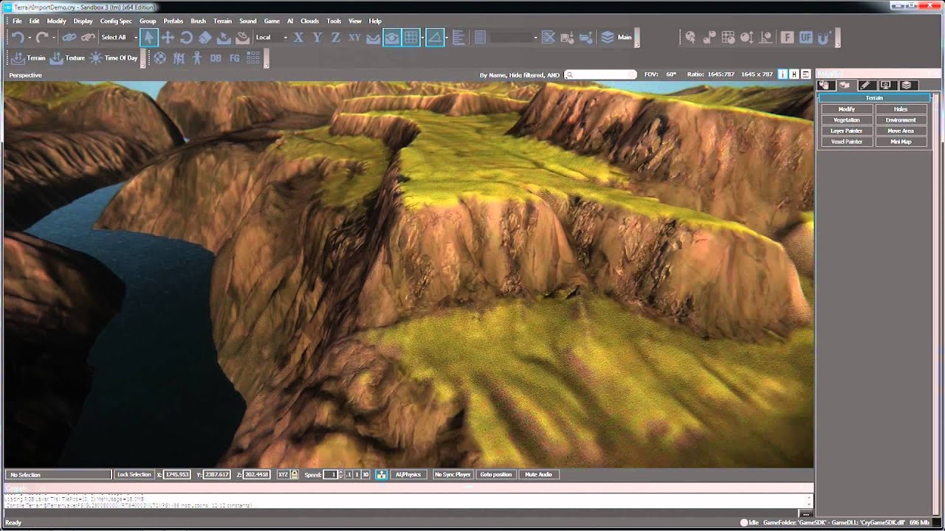Toggle grid snapping
Viewport: 945px width, 531px height.
(x=411, y=37)
